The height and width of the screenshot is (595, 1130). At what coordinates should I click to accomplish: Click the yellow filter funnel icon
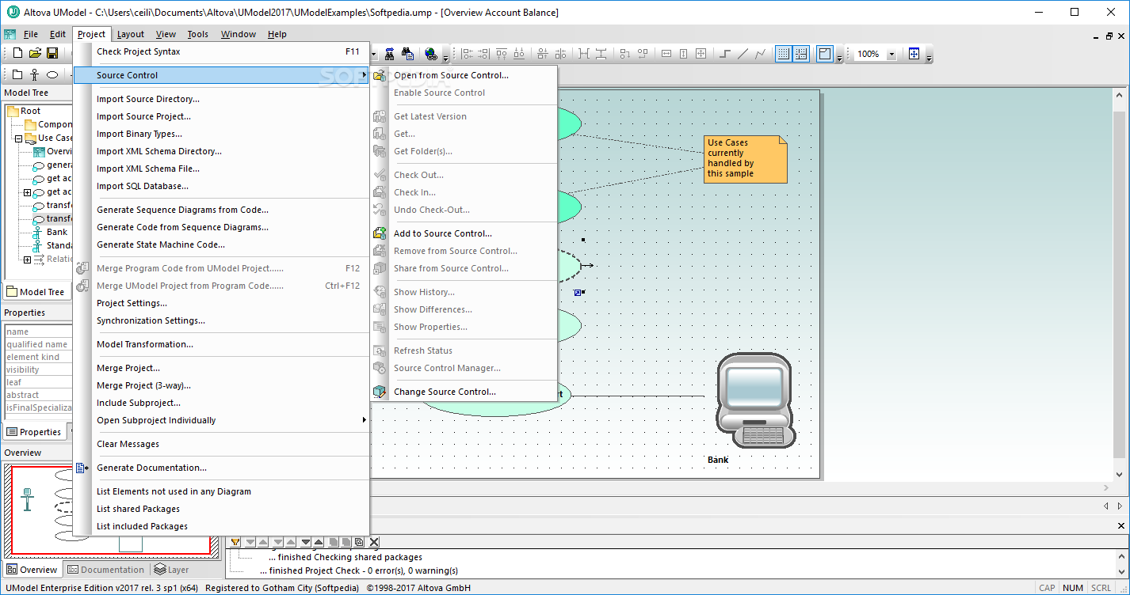(235, 542)
